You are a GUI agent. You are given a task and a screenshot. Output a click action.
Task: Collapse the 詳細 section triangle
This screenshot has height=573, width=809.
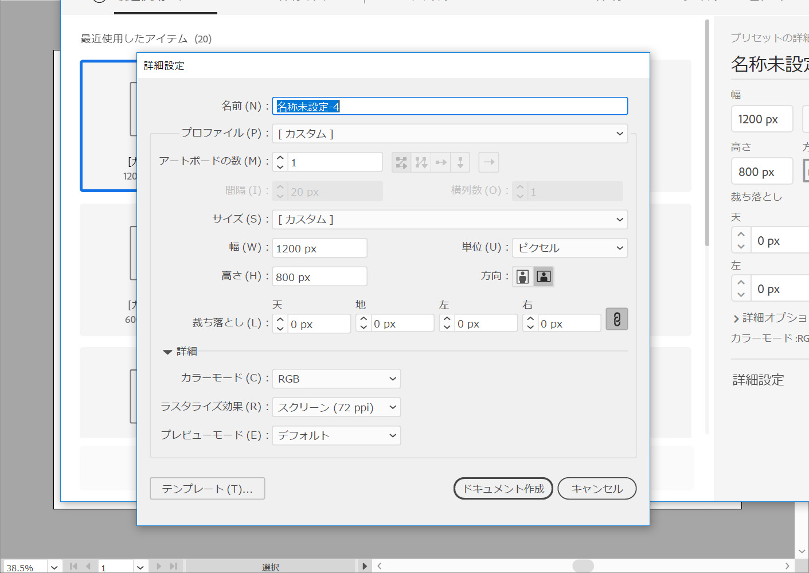click(x=167, y=352)
